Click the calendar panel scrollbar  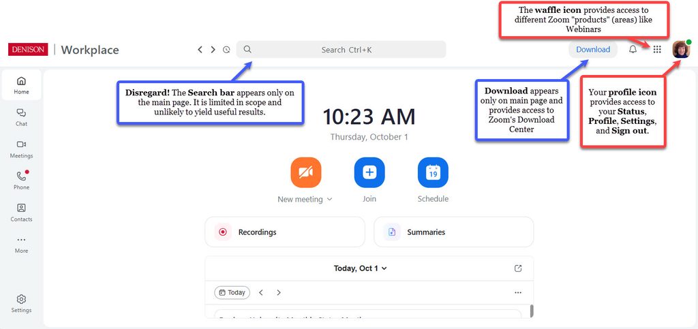tap(532, 311)
